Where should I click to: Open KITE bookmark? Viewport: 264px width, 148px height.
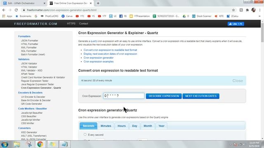coord(219,16)
